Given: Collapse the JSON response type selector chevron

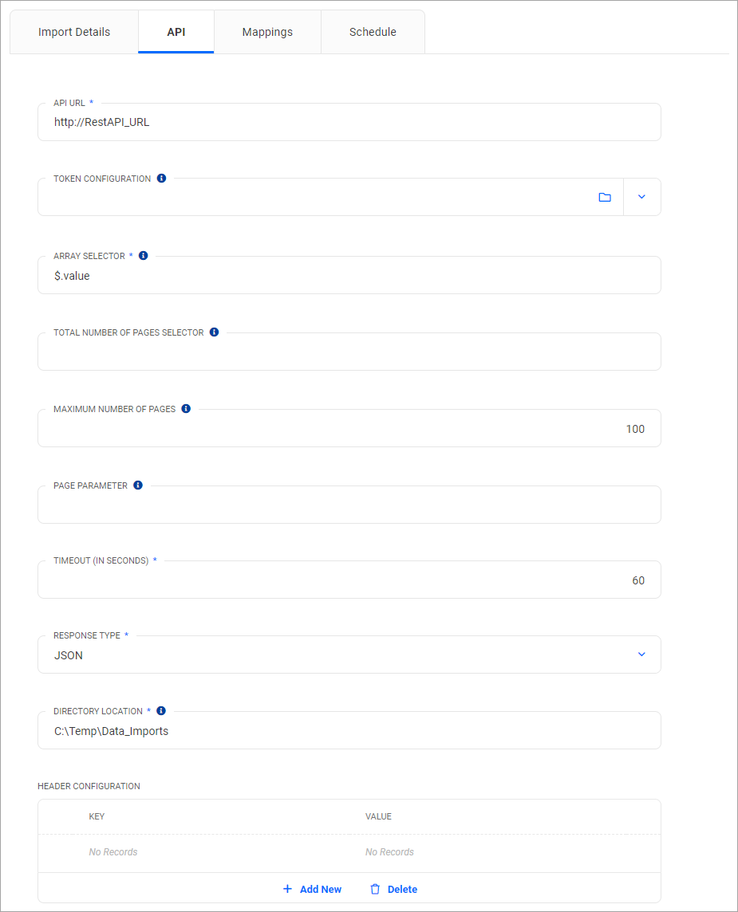Looking at the screenshot, I should coord(641,654).
